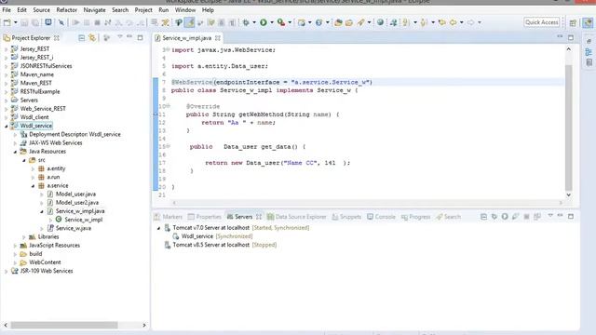Maximize the Servers bottom panel
596x335 pixels.
click(571, 216)
